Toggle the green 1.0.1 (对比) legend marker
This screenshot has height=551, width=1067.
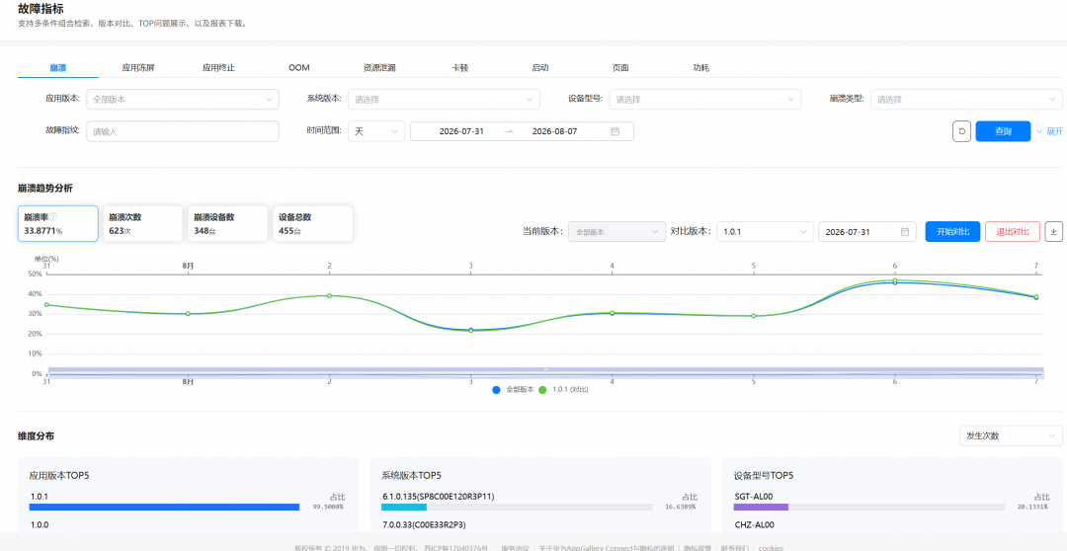pyautogui.click(x=542, y=390)
